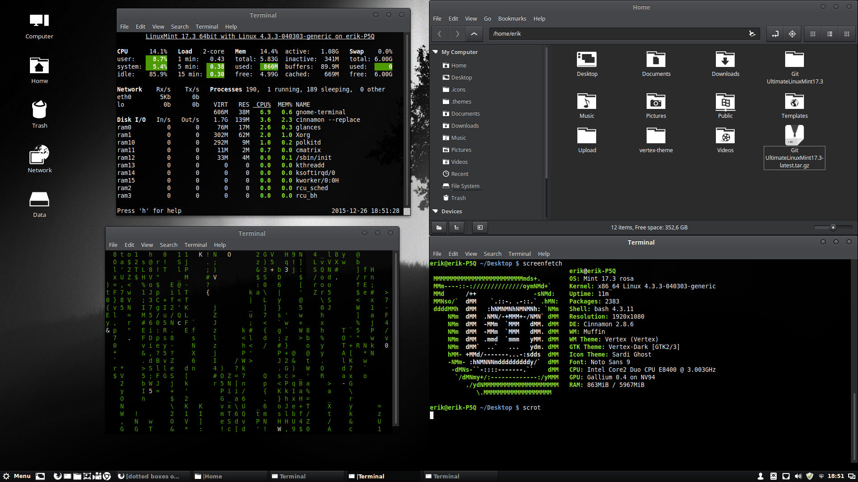
Task: Click the search files target icon
Action: [792, 34]
